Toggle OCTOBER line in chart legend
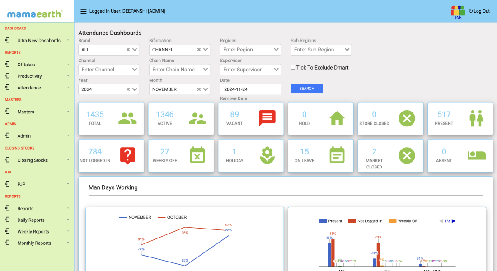 [x=172, y=217]
